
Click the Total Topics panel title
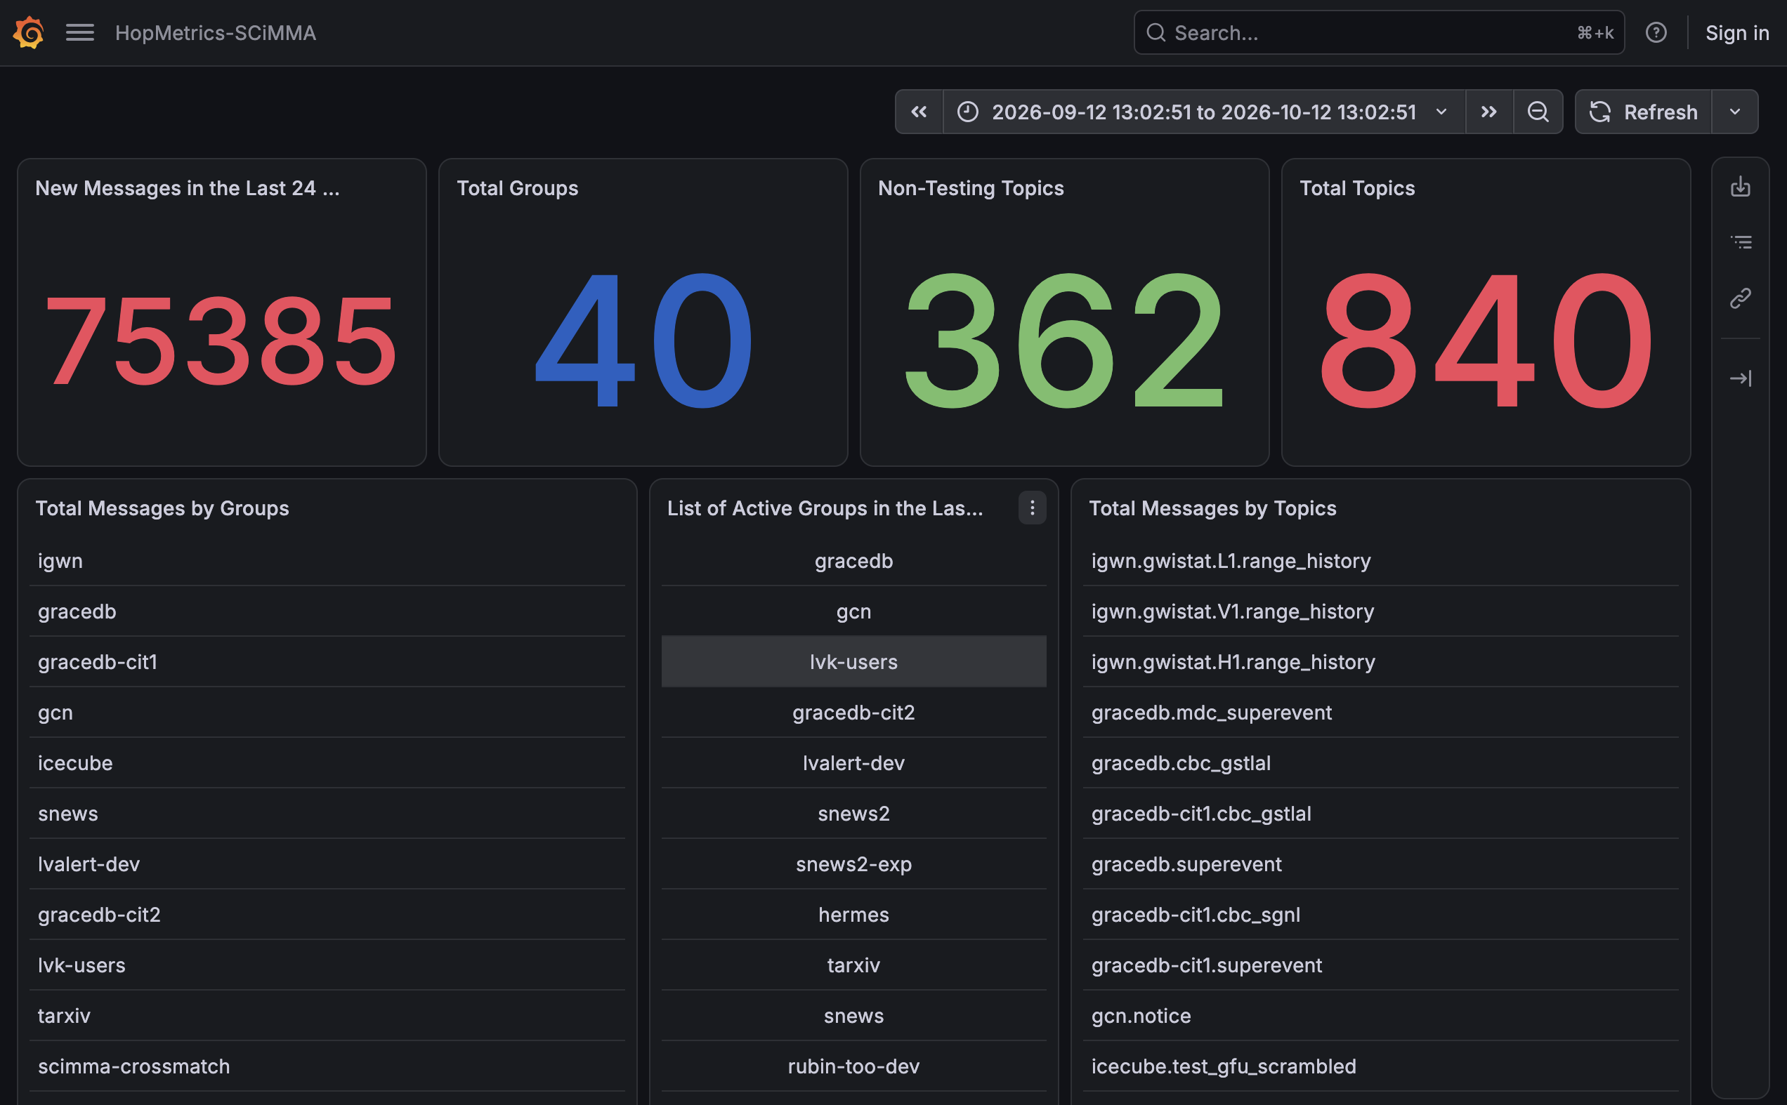(x=1357, y=189)
